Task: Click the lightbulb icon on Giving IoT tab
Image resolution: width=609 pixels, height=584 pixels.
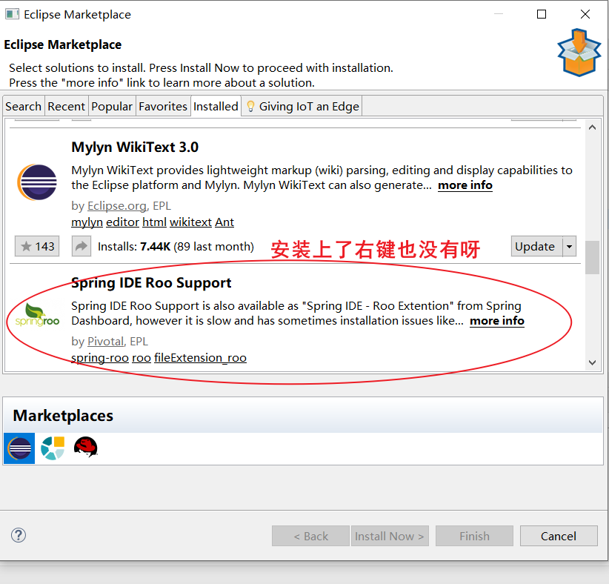Action: pos(251,106)
